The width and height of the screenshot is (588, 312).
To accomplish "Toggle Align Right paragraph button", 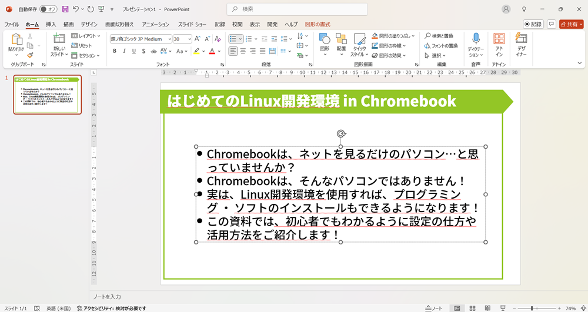I will (253, 51).
